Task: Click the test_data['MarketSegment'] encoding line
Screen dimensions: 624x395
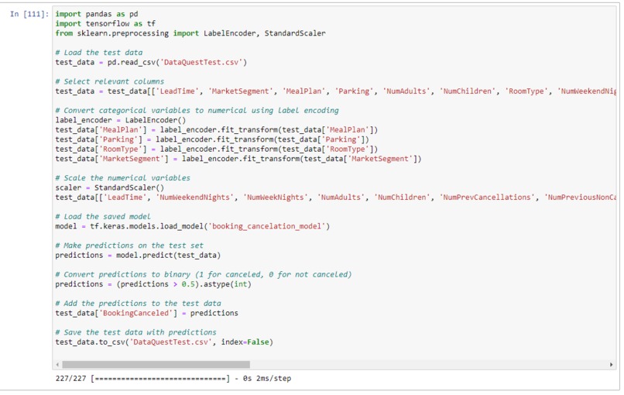Action: pos(238,159)
